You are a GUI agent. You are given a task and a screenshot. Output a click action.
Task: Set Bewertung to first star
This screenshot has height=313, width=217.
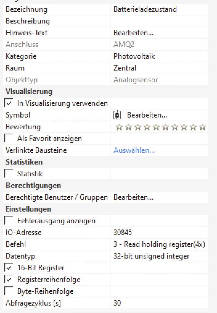pyautogui.click(x=119, y=127)
